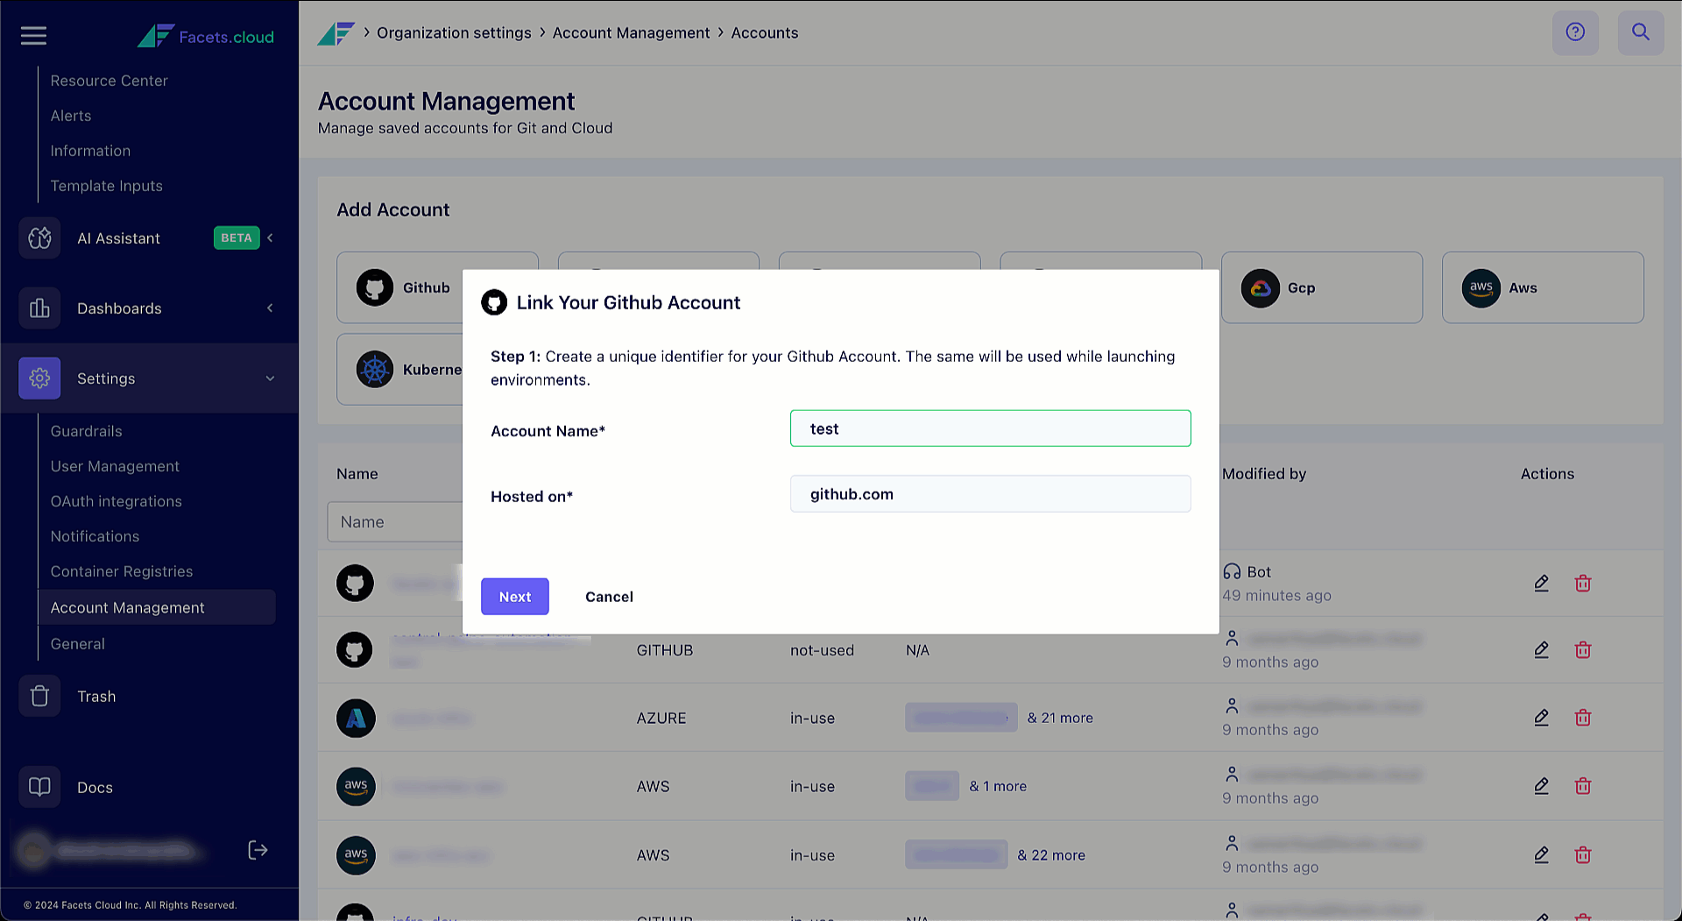Viewport: 1682px width, 921px height.
Task: Go to Organization settings breadcrumb
Action: click(x=454, y=32)
